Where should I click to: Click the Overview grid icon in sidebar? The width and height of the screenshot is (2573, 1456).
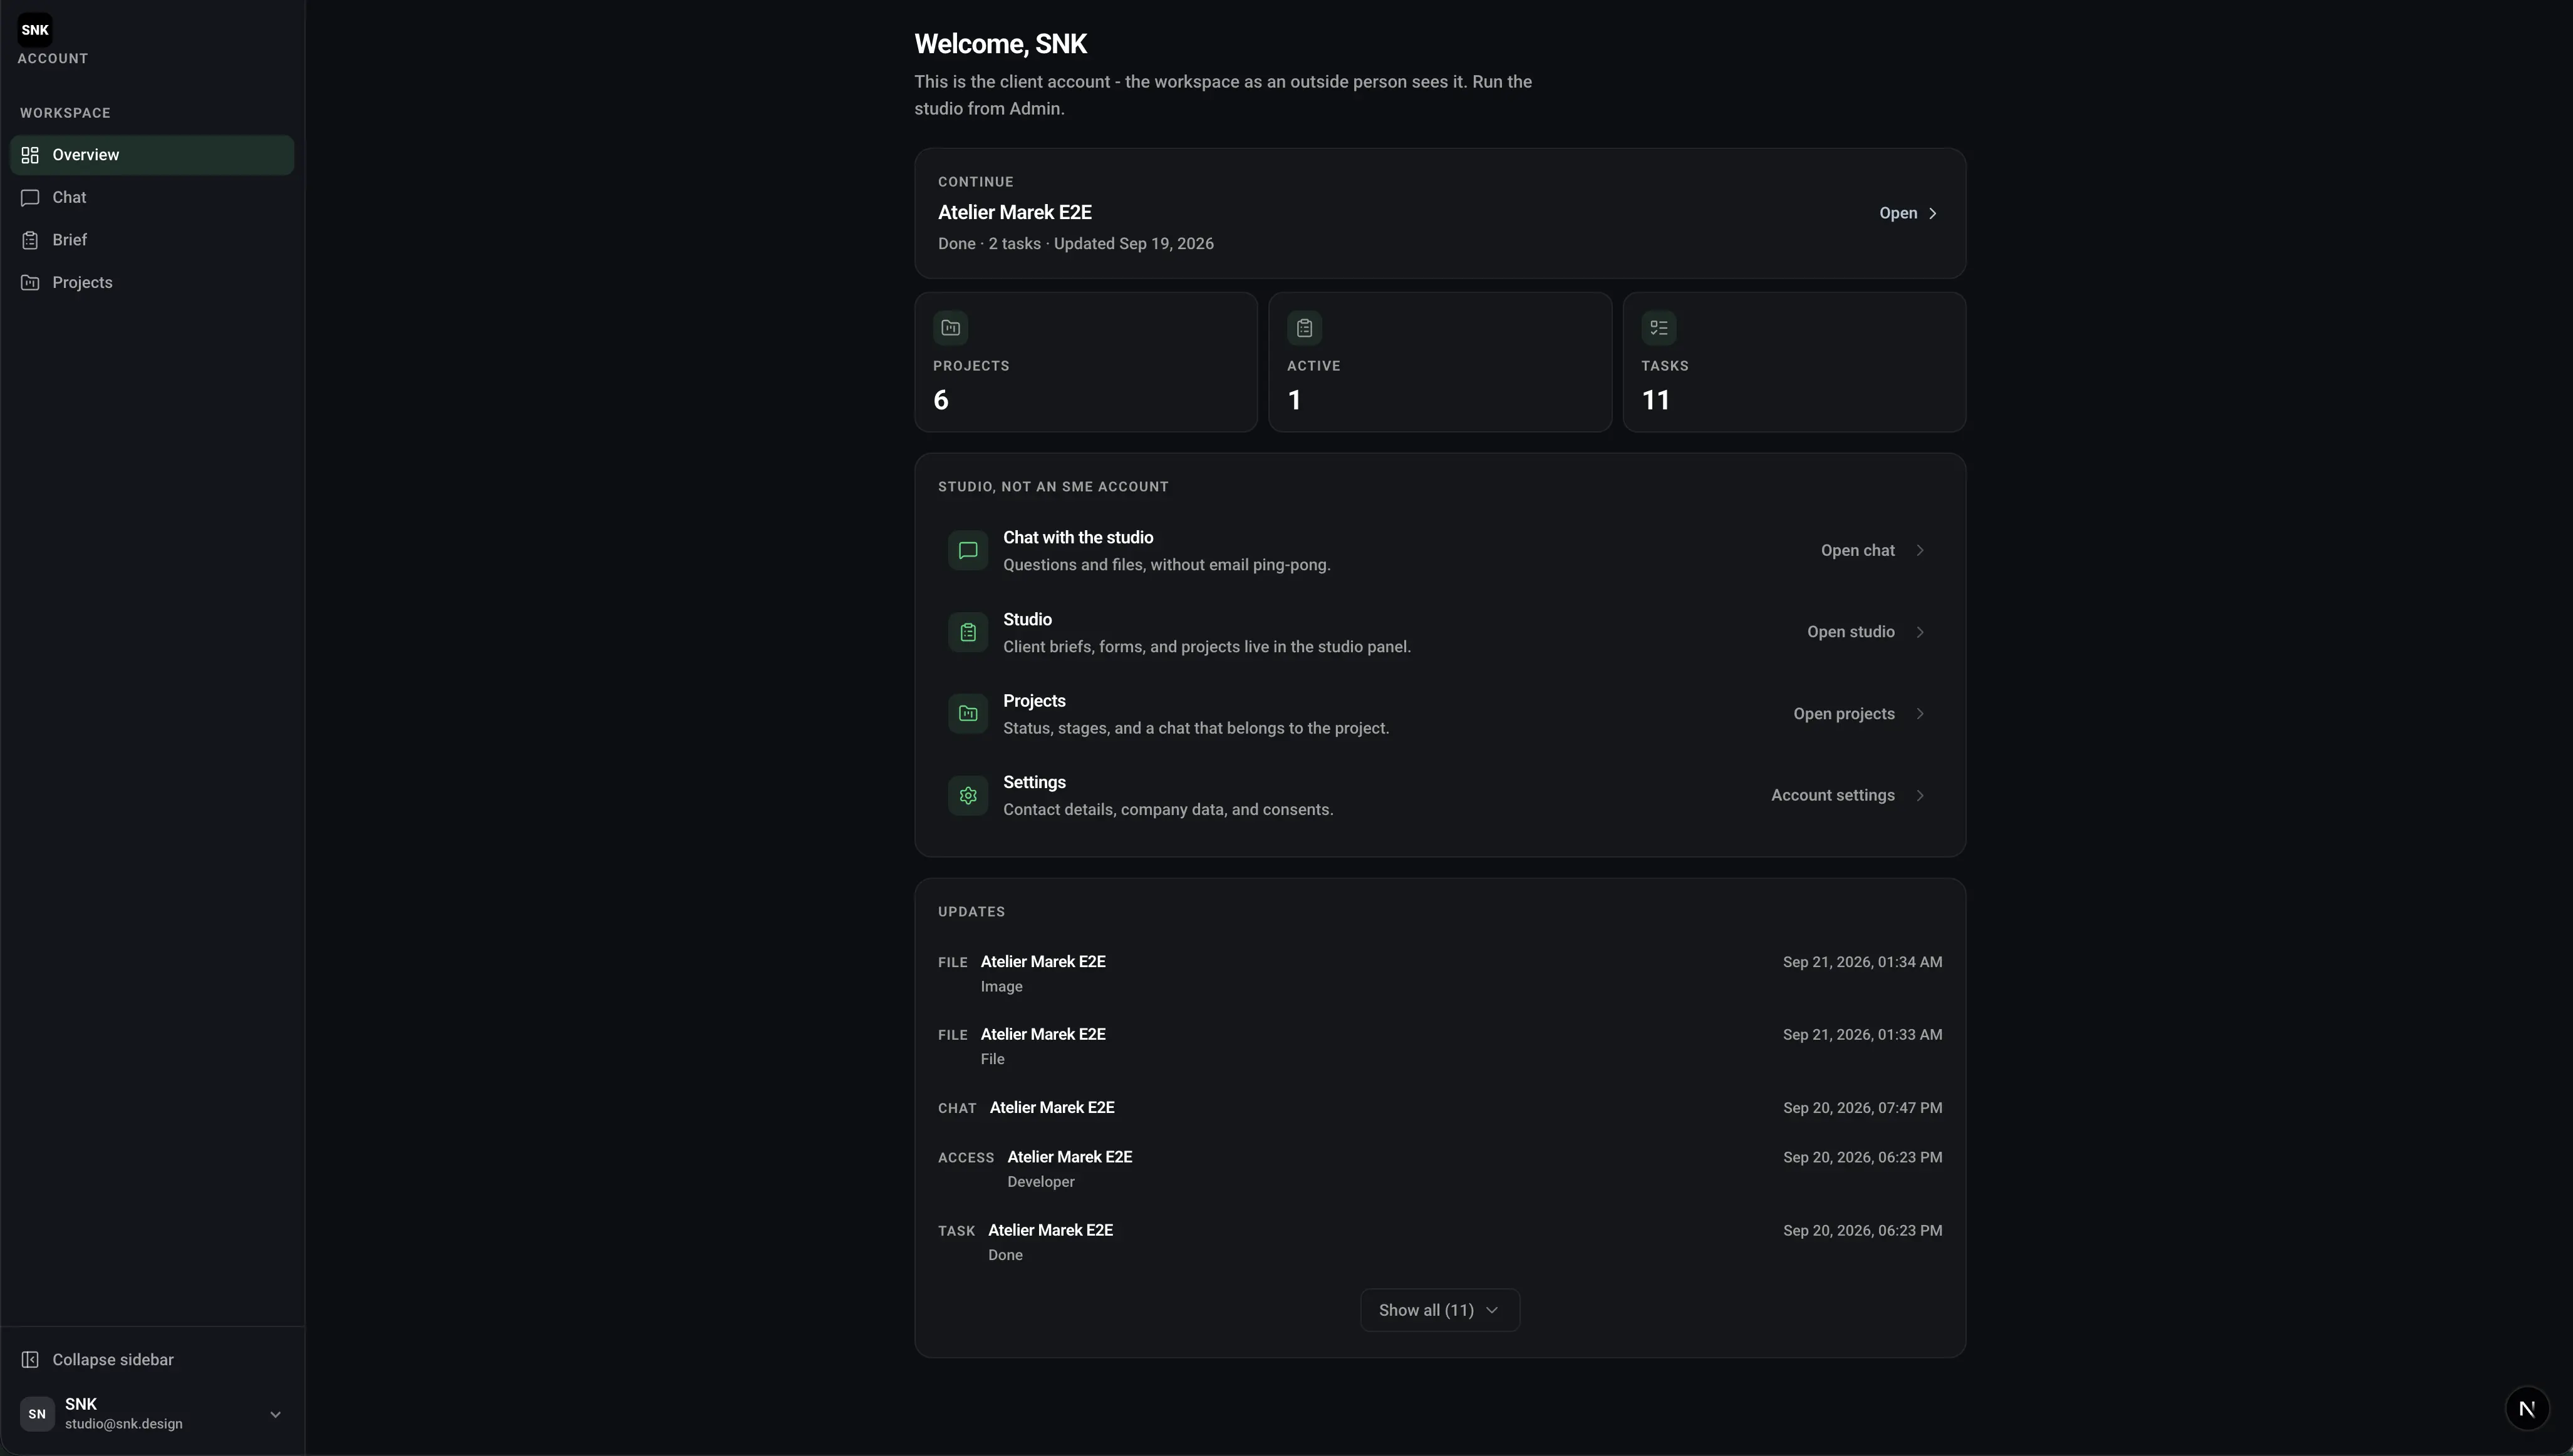click(30, 155)
